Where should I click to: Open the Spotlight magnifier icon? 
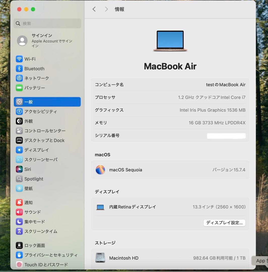pos(19,179)
